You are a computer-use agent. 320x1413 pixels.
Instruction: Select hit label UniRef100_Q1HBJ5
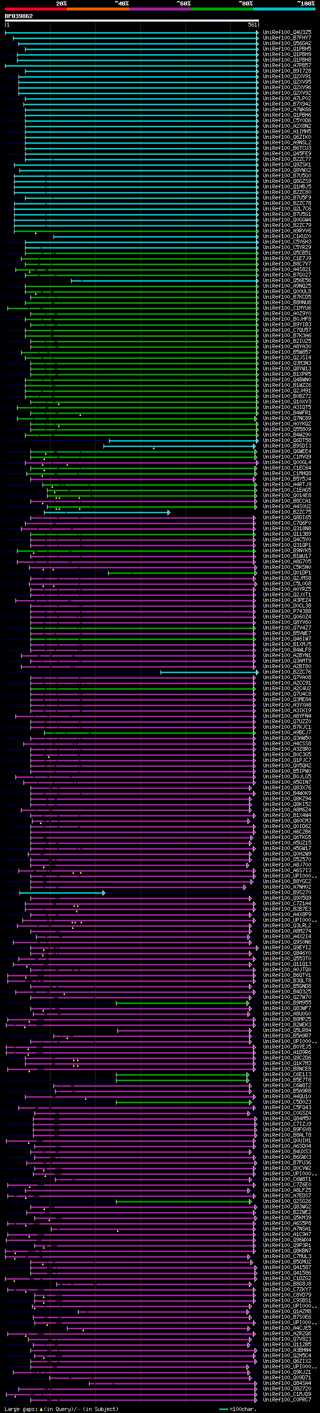point(287,186)
